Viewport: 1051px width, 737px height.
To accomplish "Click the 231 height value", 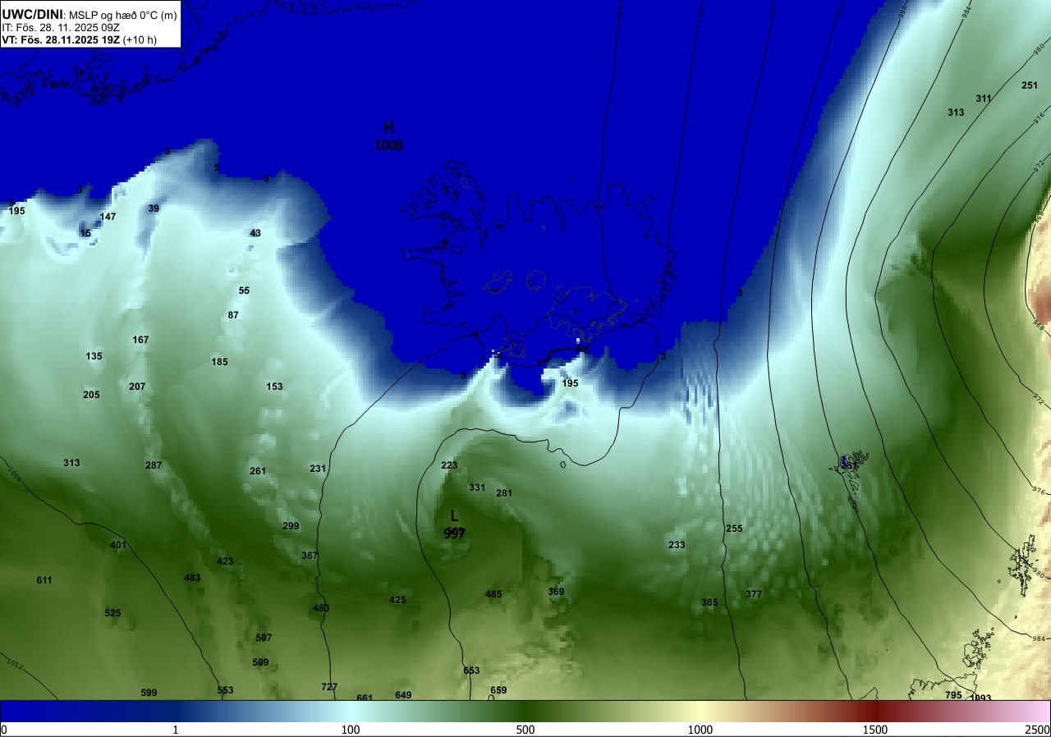I will tap(318, 469).
